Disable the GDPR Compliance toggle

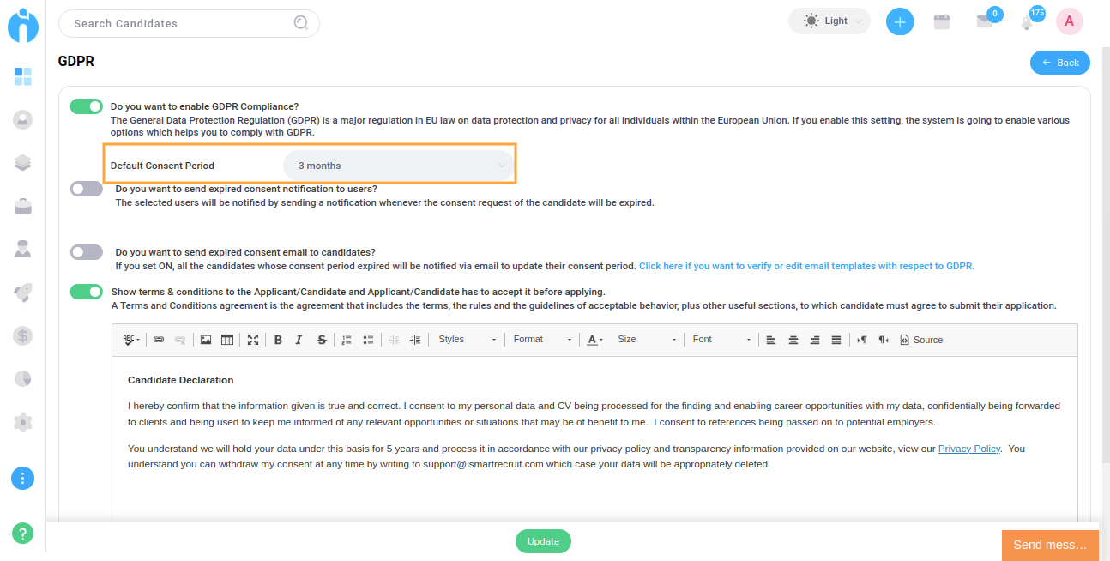[x=86, y=106]
